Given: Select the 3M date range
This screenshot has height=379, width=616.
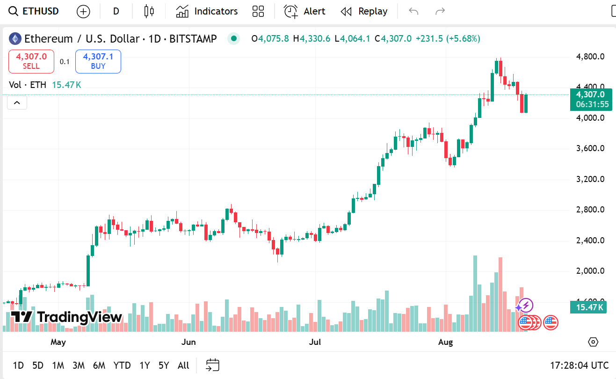Looking at the screenshot, I should point(79,365).
